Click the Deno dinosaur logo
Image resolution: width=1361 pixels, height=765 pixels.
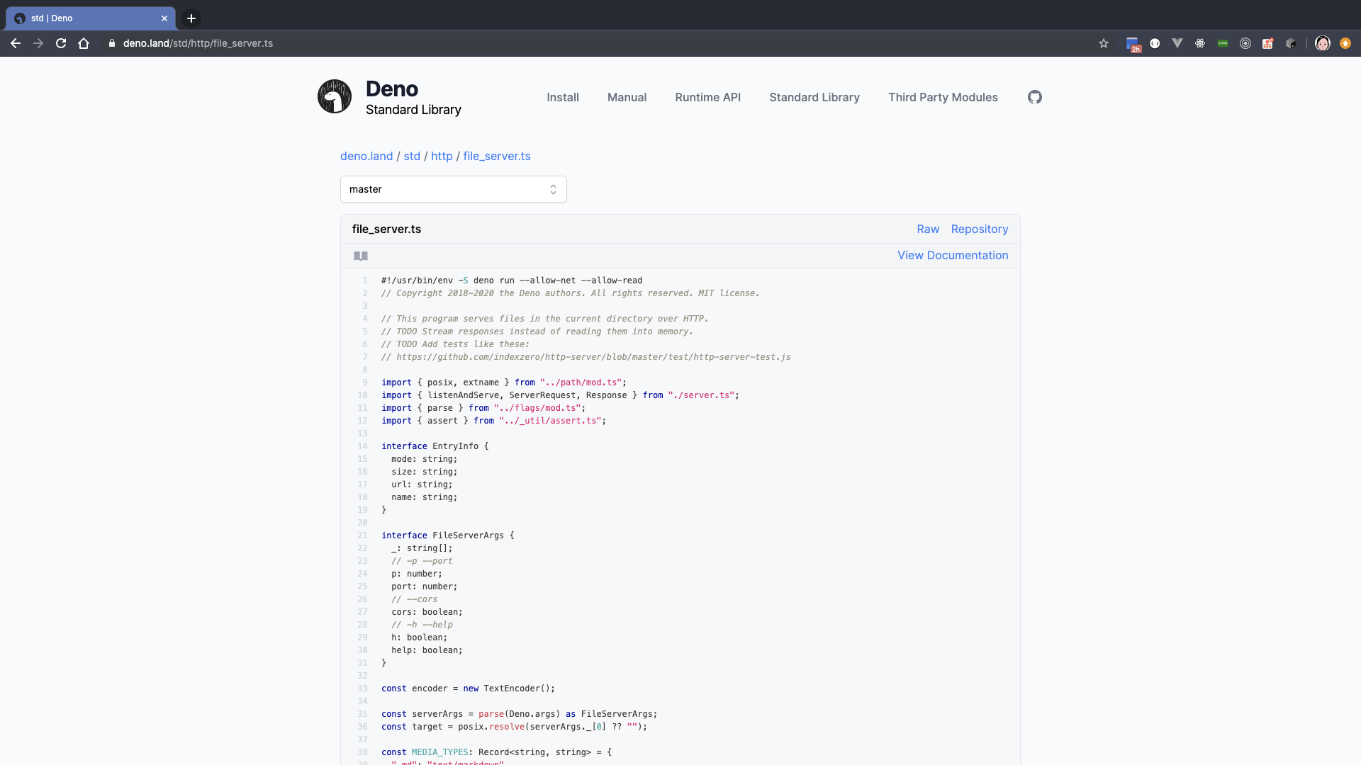click(x=335, y=97)
